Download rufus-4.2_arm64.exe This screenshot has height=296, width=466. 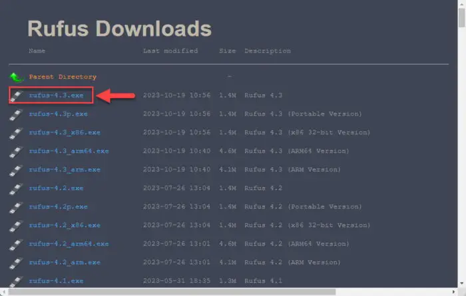(69, 244)
